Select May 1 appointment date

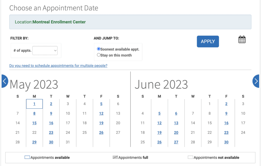[34, 104]
